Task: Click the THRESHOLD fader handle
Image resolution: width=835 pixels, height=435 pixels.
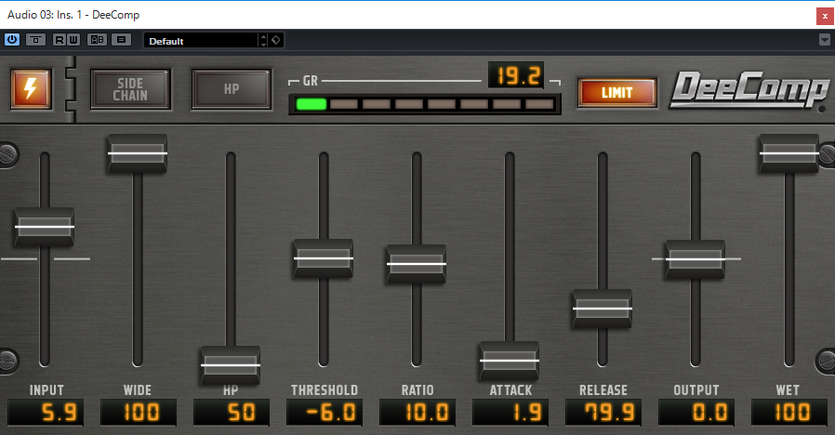Action: click(x=324, y=258)
